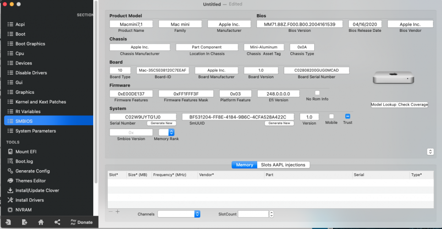The height and width of the screenshot is (229, 442).
Task: Open the Boot.log tool icon
Action: click(11, 161)
